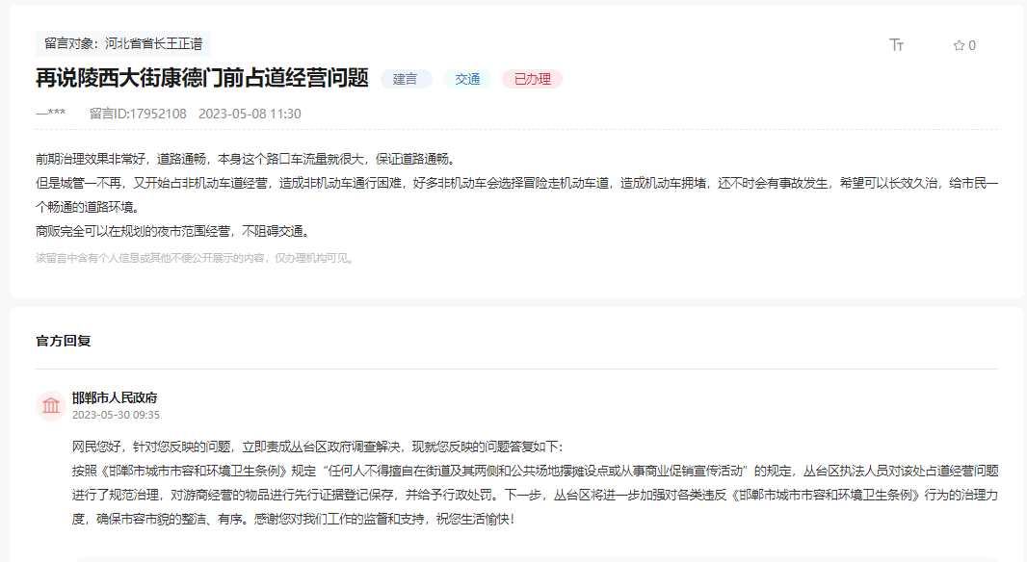This screenshot has width=1027, height=562.
Task: Click the reply greeting 网民您好
Action: 318,447
